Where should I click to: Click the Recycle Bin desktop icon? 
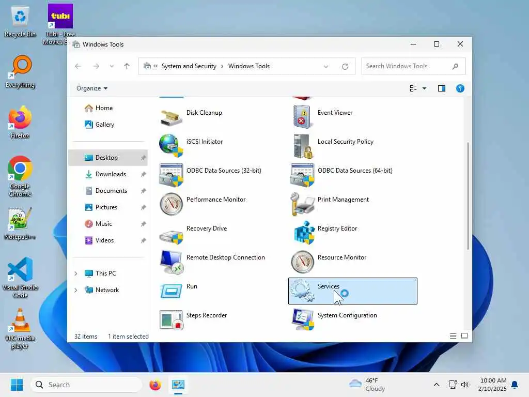(x=20, y=21)
